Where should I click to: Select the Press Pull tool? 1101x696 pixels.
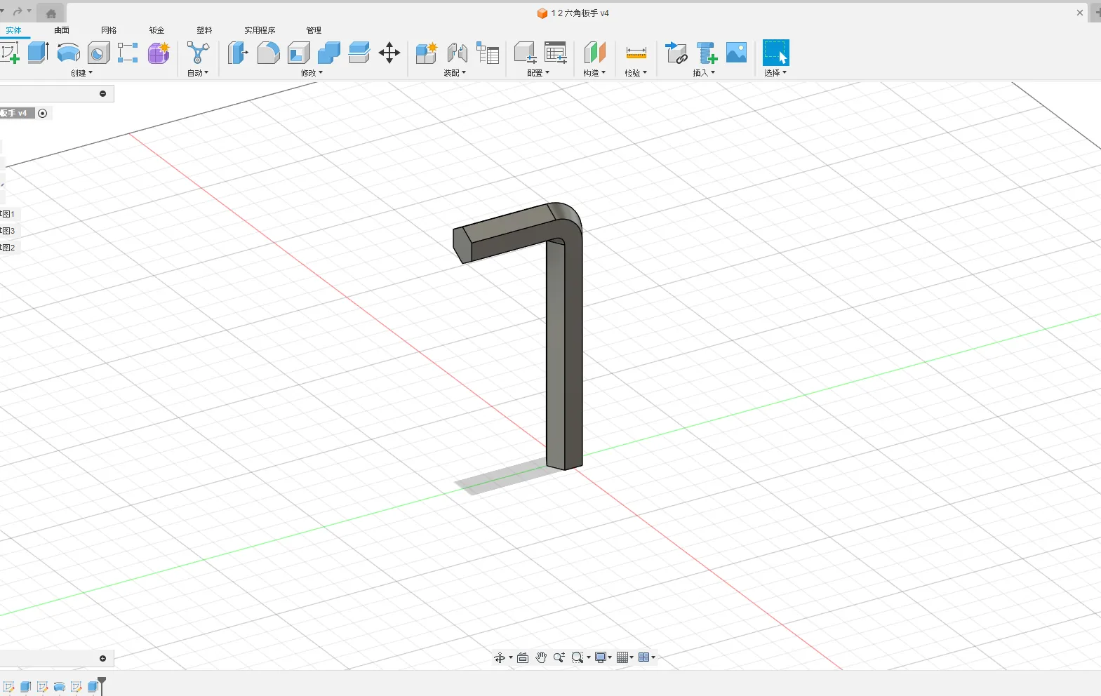[x=238, y=53]
